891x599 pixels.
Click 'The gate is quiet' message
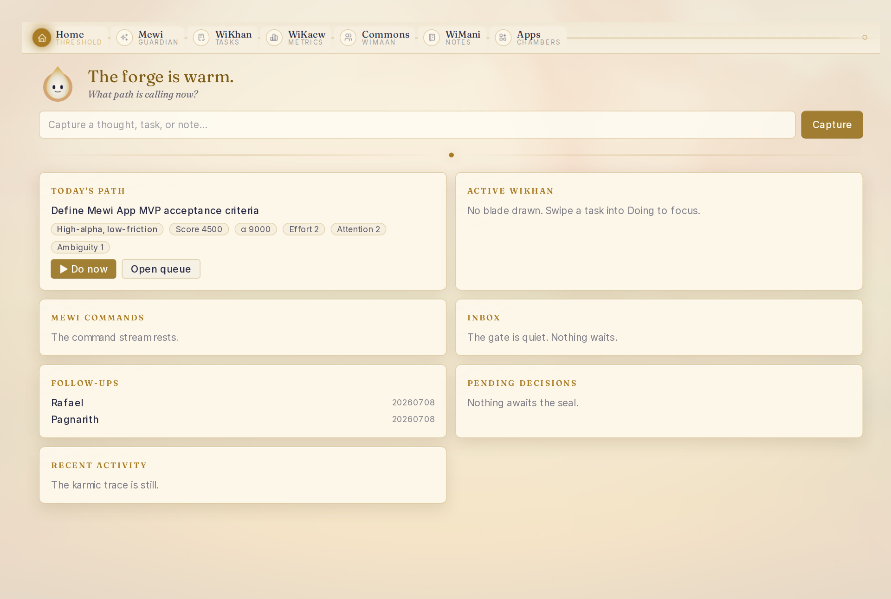(x=542, y=337)
